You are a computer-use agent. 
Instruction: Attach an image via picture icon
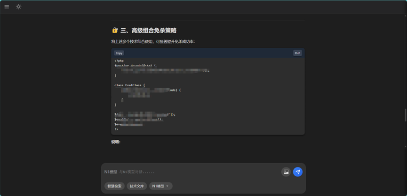click(286, 172)
